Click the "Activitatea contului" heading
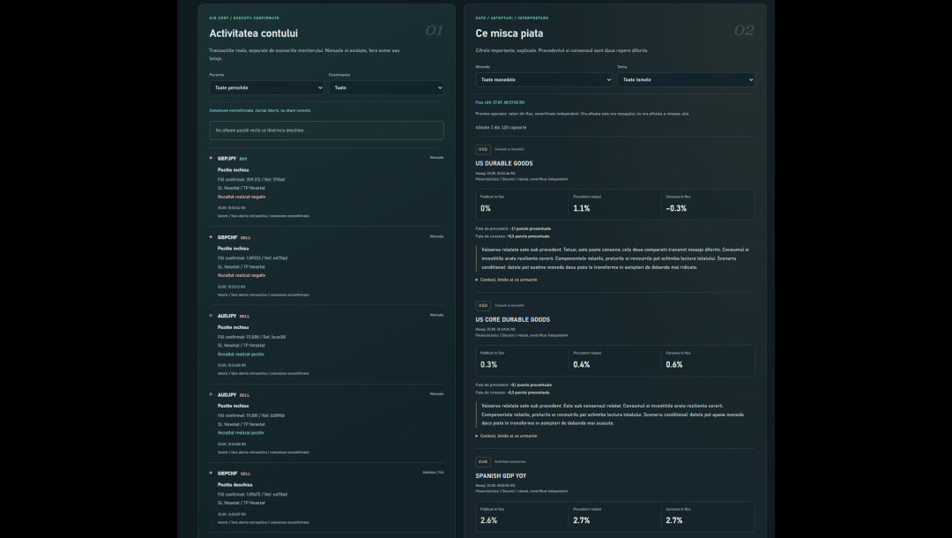This screenshot has height=538, width=952. click(253, 34)
